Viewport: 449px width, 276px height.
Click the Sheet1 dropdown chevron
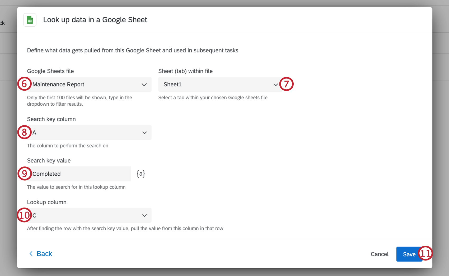point(275,85)
